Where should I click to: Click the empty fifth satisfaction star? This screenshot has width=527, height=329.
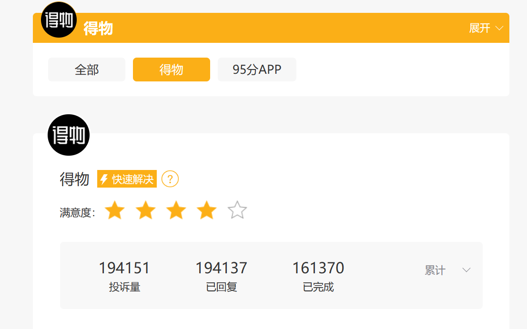tap(237, 210)
